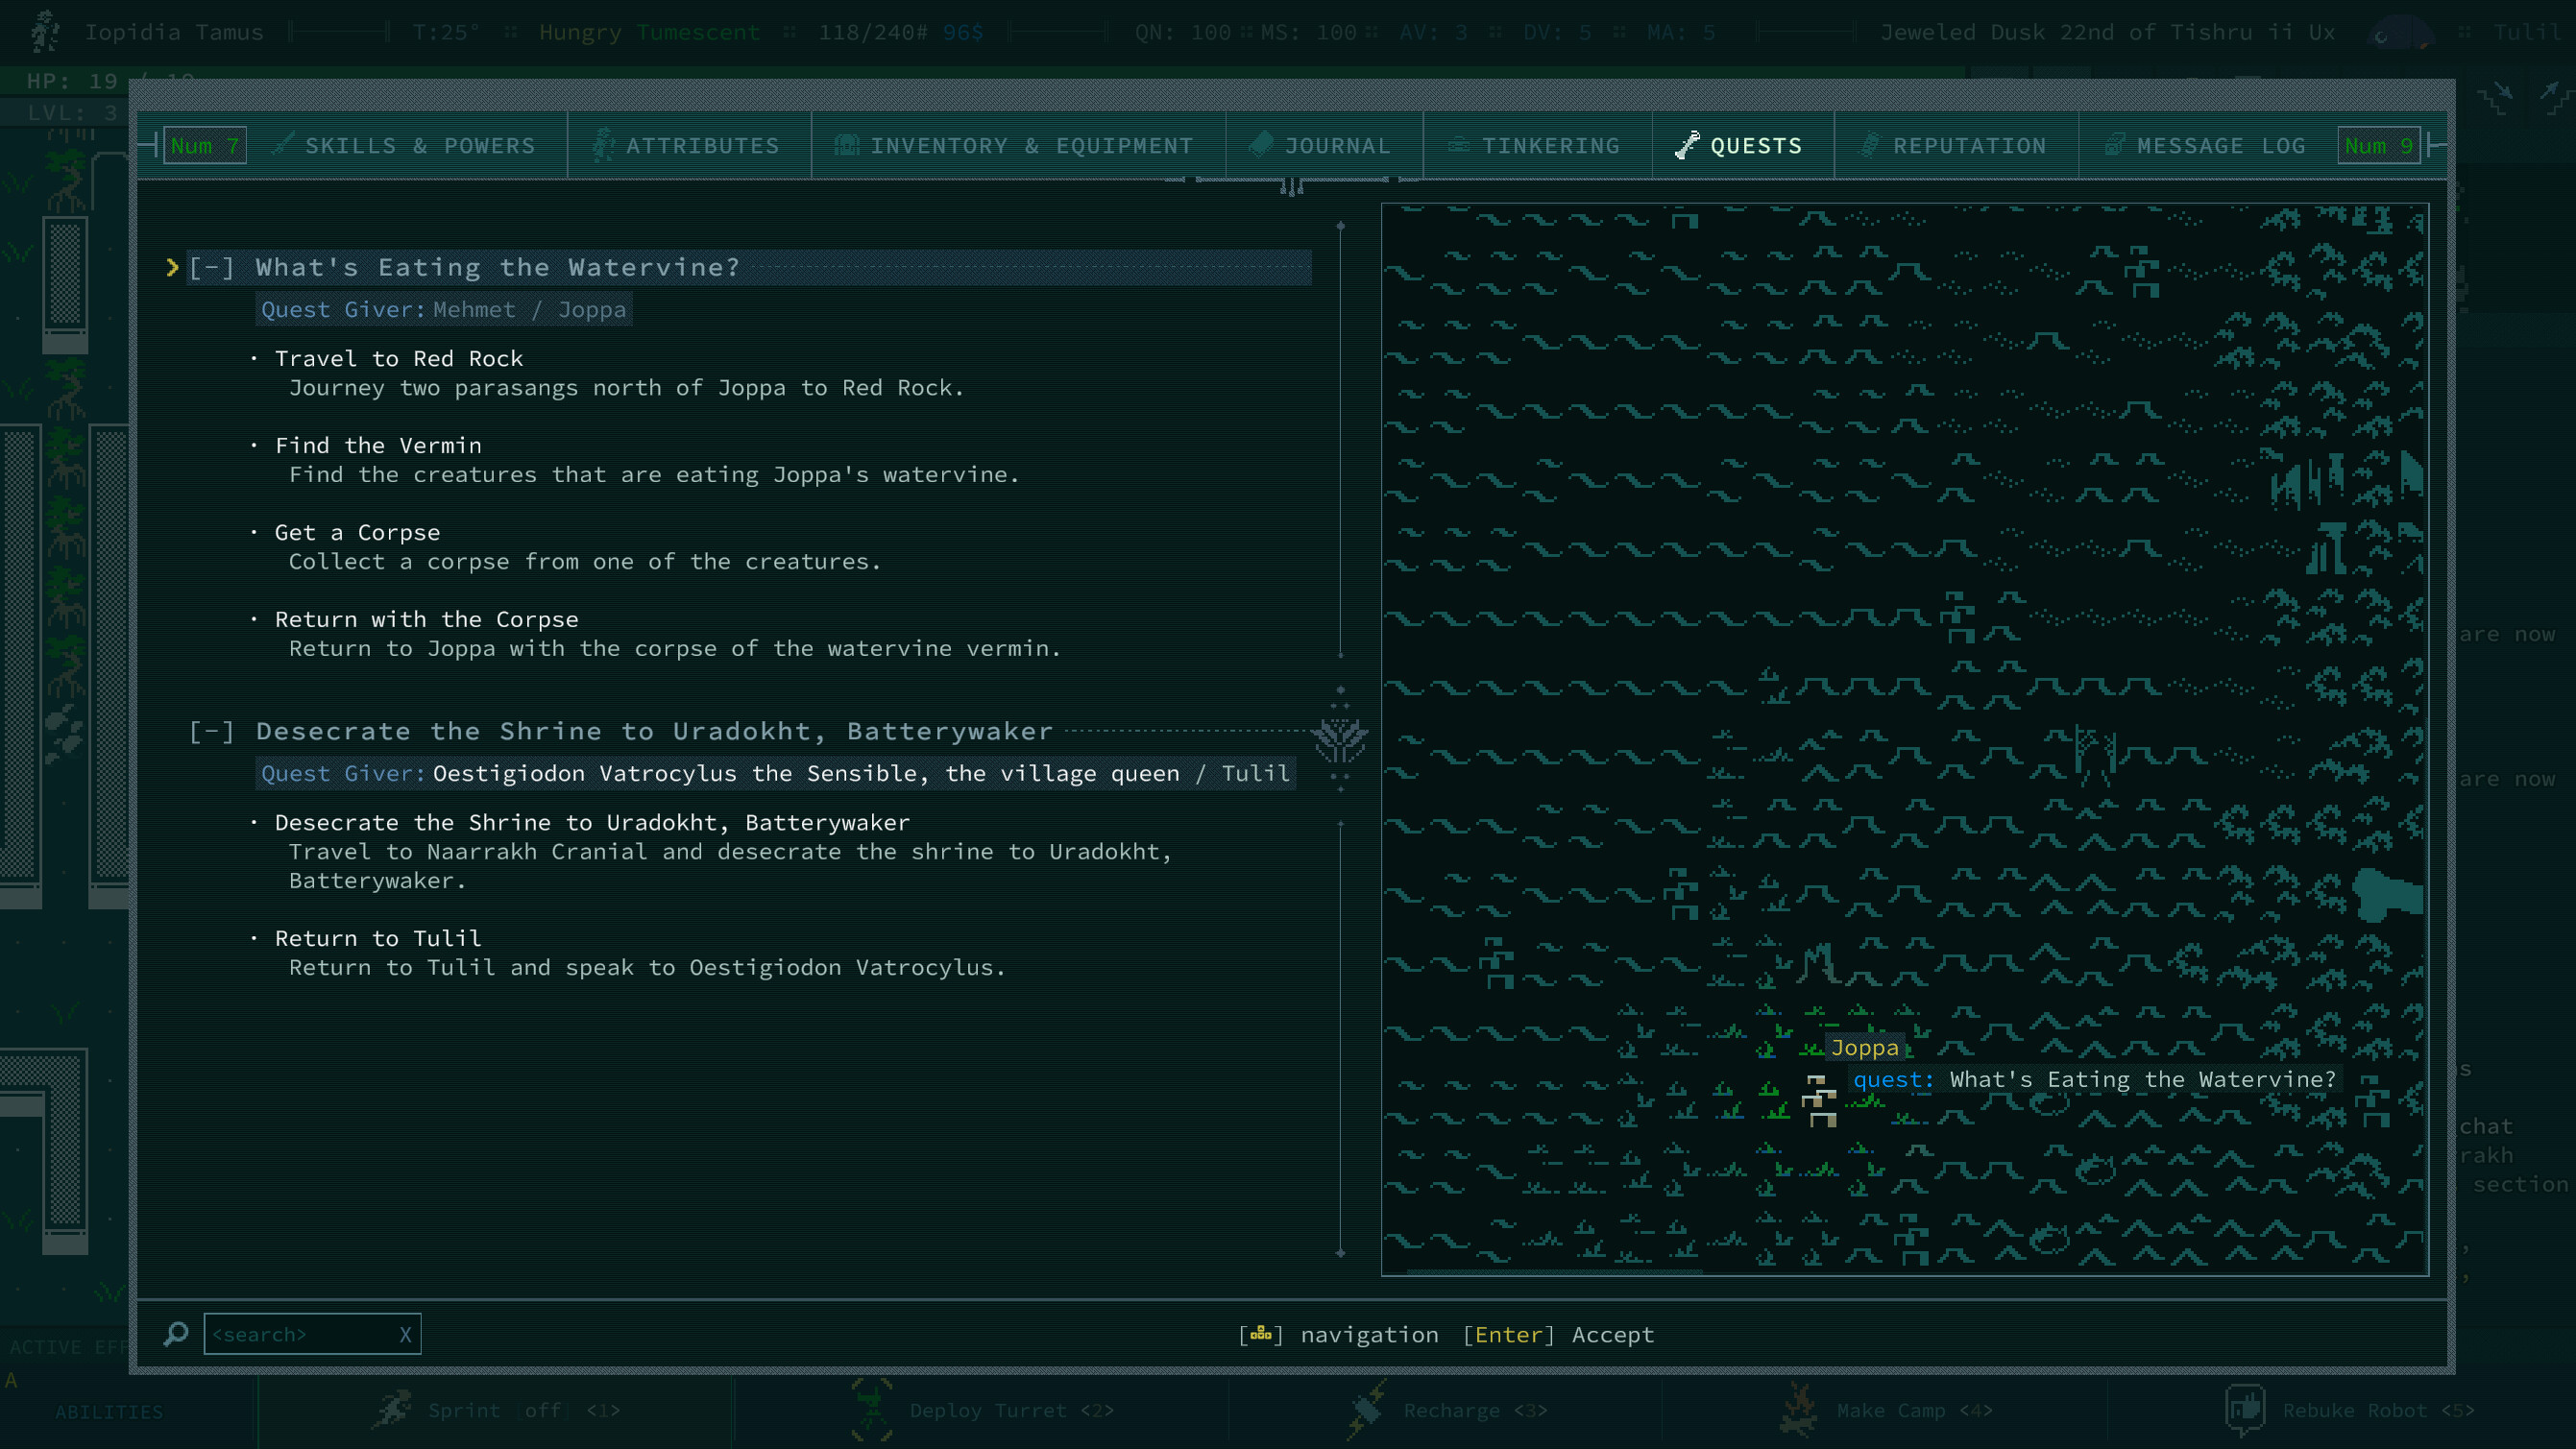Collapse the Desecrate the Shrine quest entry
The image size is (2576, 1449).
(x=211, y=731)
